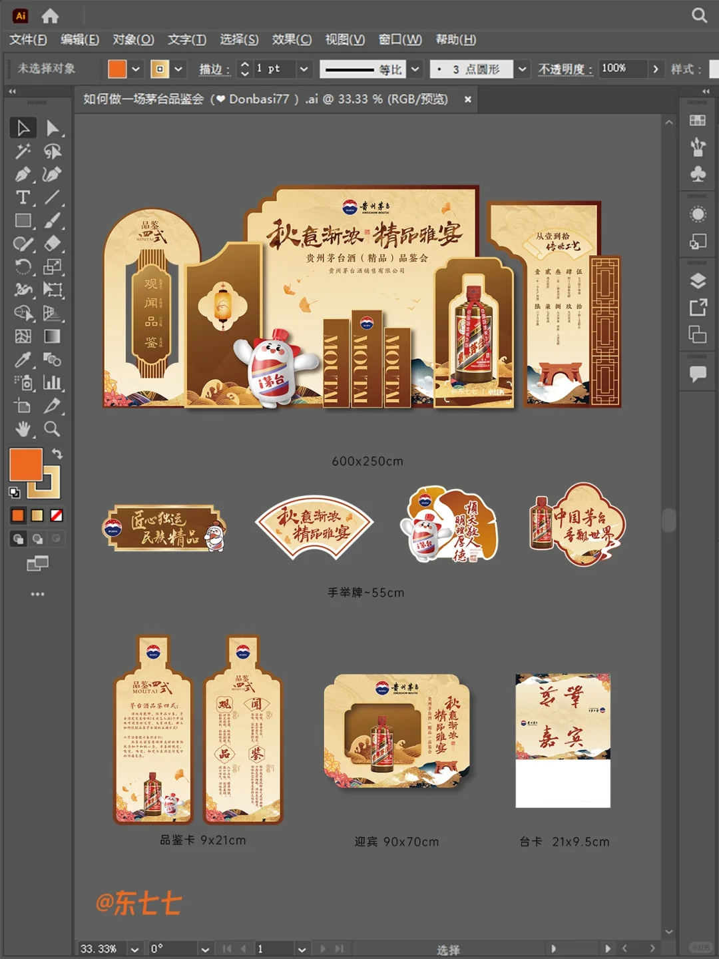This screenshot has height=959, width=719.
Task: Select the Pen tool
Action: 23,174
